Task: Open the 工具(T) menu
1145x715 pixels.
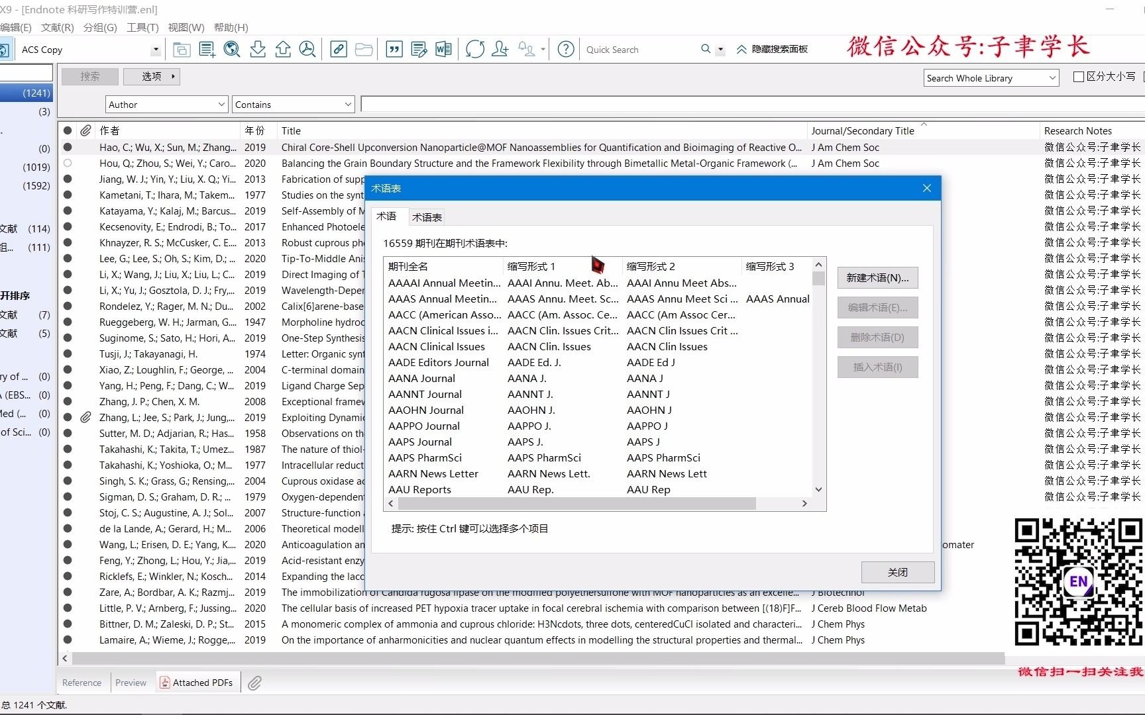Action: tap(142, 27)
